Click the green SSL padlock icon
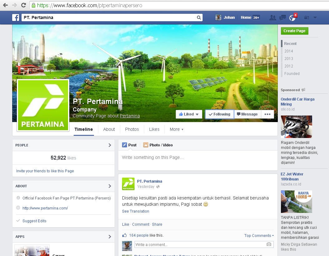This screenshot has height=256, width=329. click(x=33, y=5)
